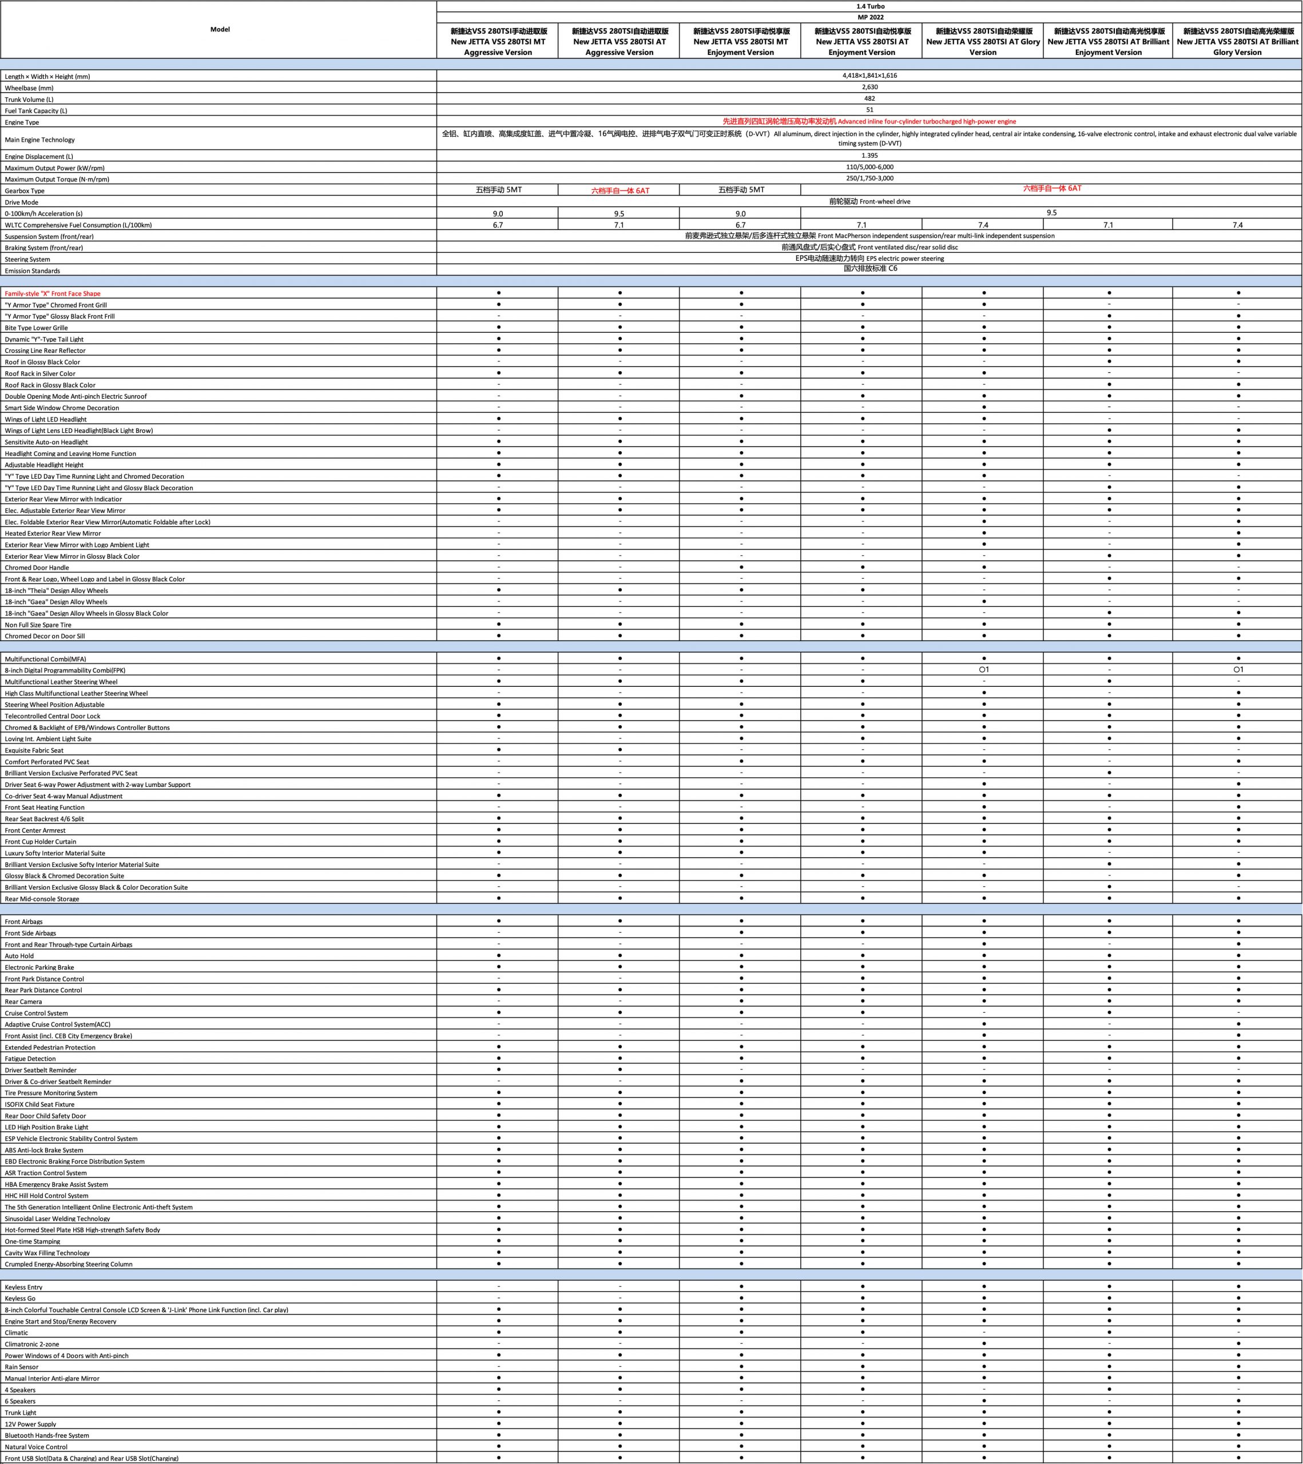Select the "7.4" fuel consumption for the AT Glory Version
This screenshot has width=1303, height=1464.
[x=983, y=225]
